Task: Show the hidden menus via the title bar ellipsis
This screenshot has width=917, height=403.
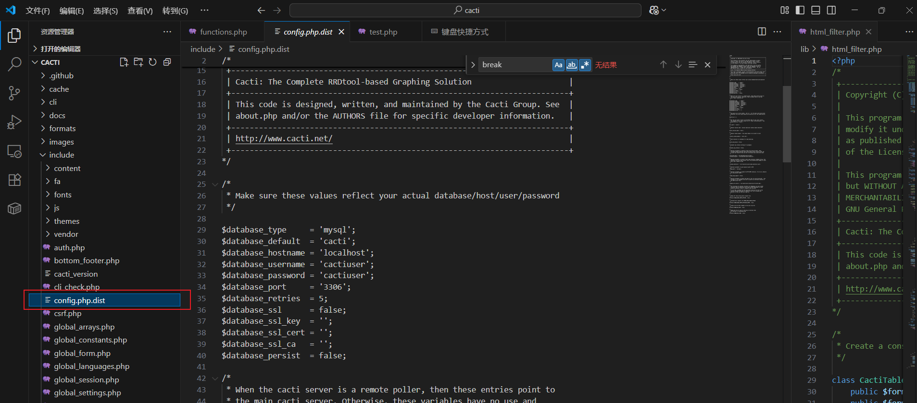Action: point(204,10)
